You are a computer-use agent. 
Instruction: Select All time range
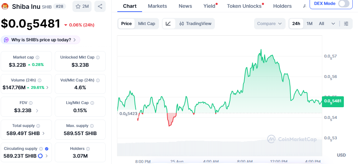click(322, 24)
